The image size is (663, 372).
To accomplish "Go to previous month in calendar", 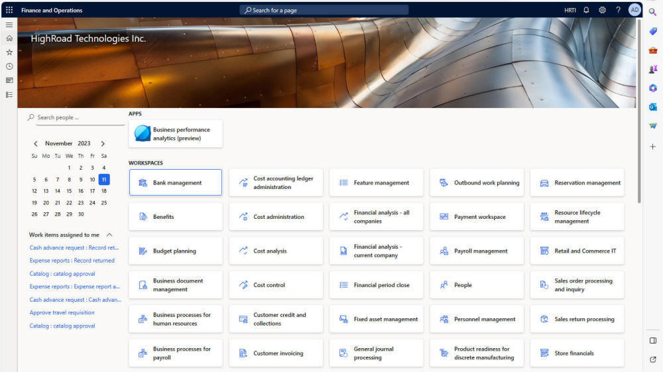I will click(x=36, y=144).
